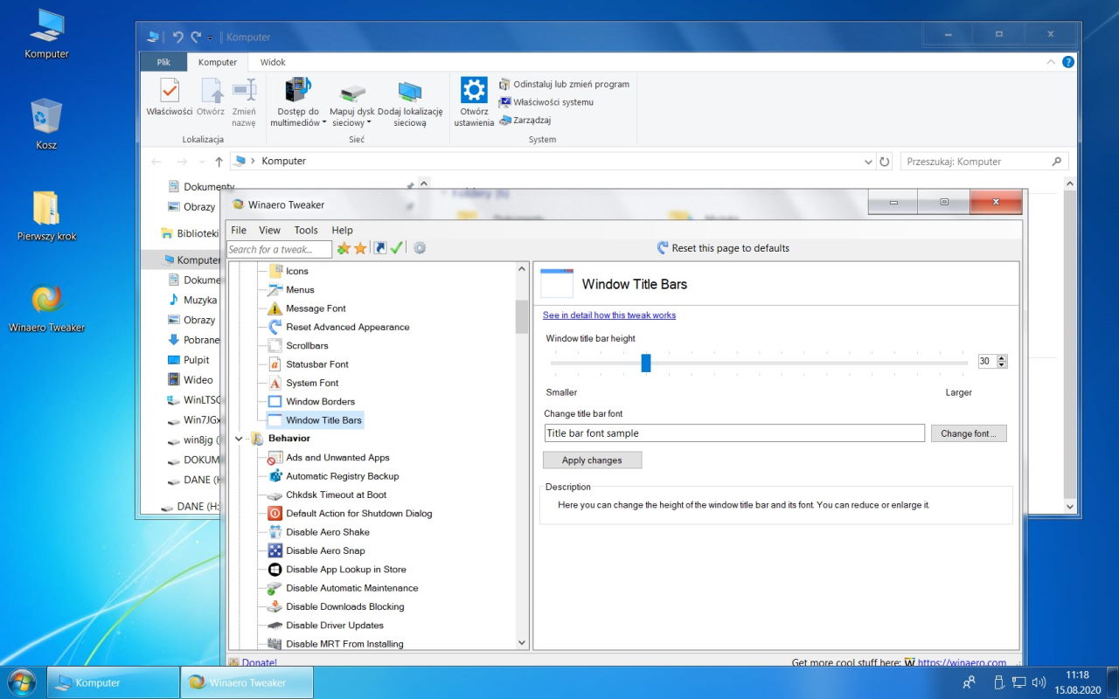Click the Change font button
Viewport: 1119px width, 699px height.
pos(969,433)
